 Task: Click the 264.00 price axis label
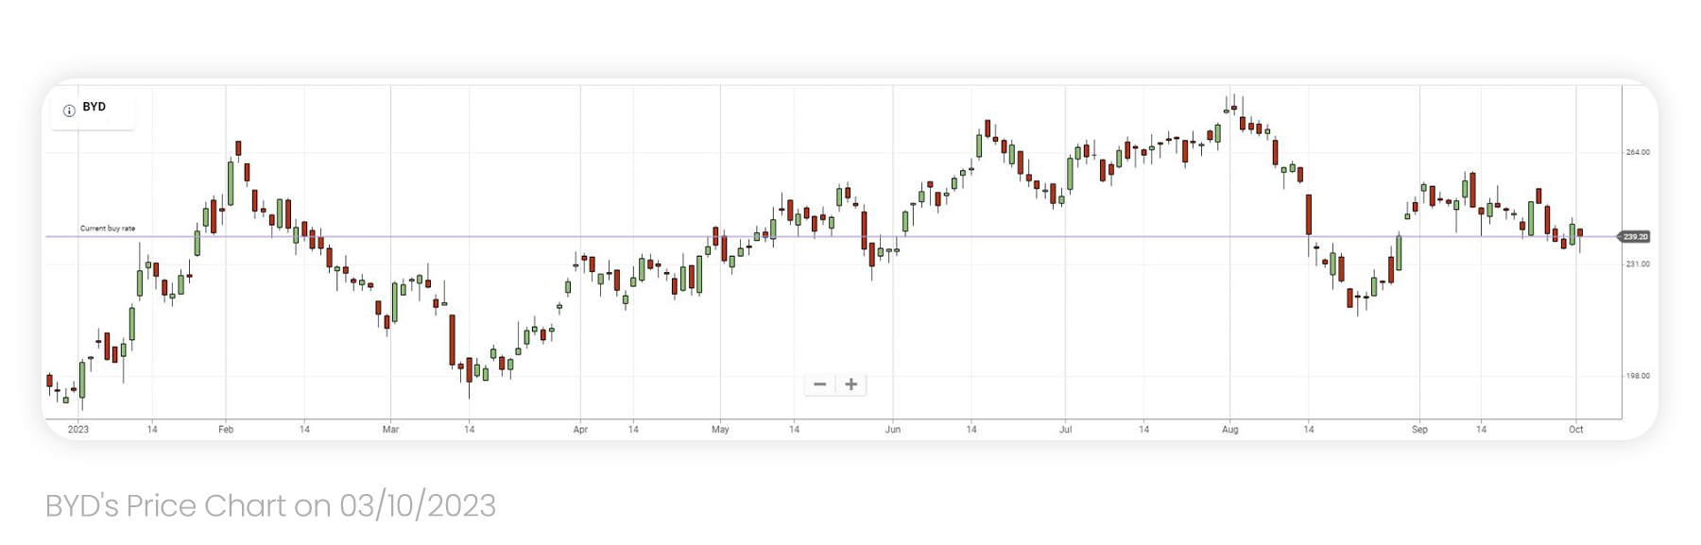[1638, 152]
